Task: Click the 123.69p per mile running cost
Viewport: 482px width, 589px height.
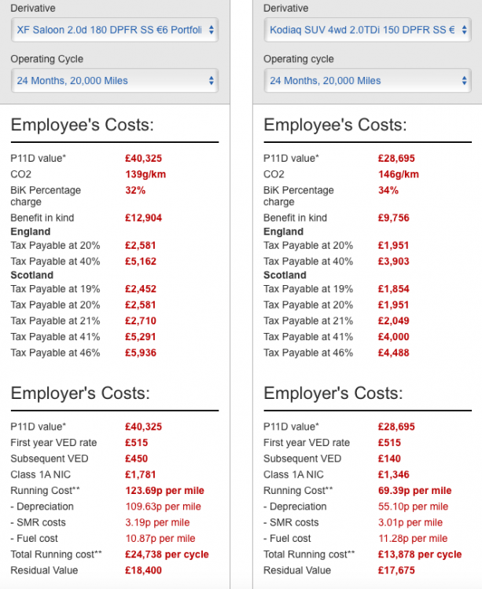Action: [x=164, y=491]
